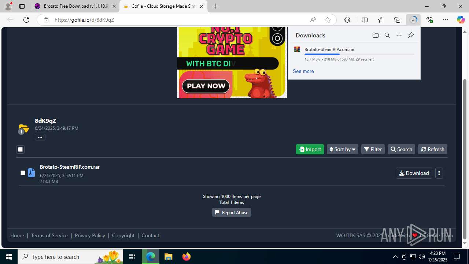Click Brotato-SteamRIP.com.rar in Downloads panel
This screenshot has width=469, height=264.
[x=329, y=49]
